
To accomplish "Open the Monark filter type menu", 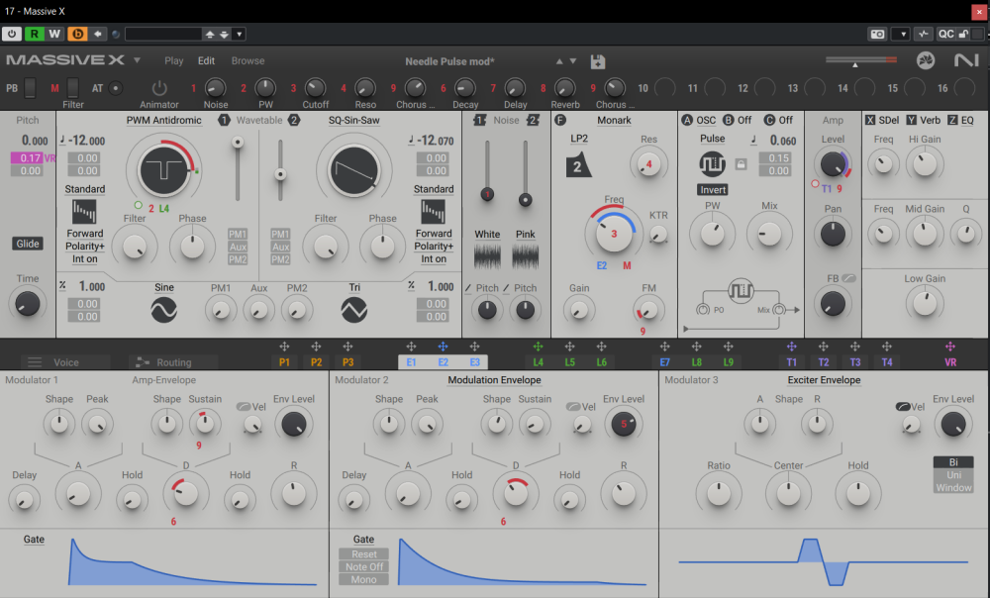I will (x=614, y=120).
